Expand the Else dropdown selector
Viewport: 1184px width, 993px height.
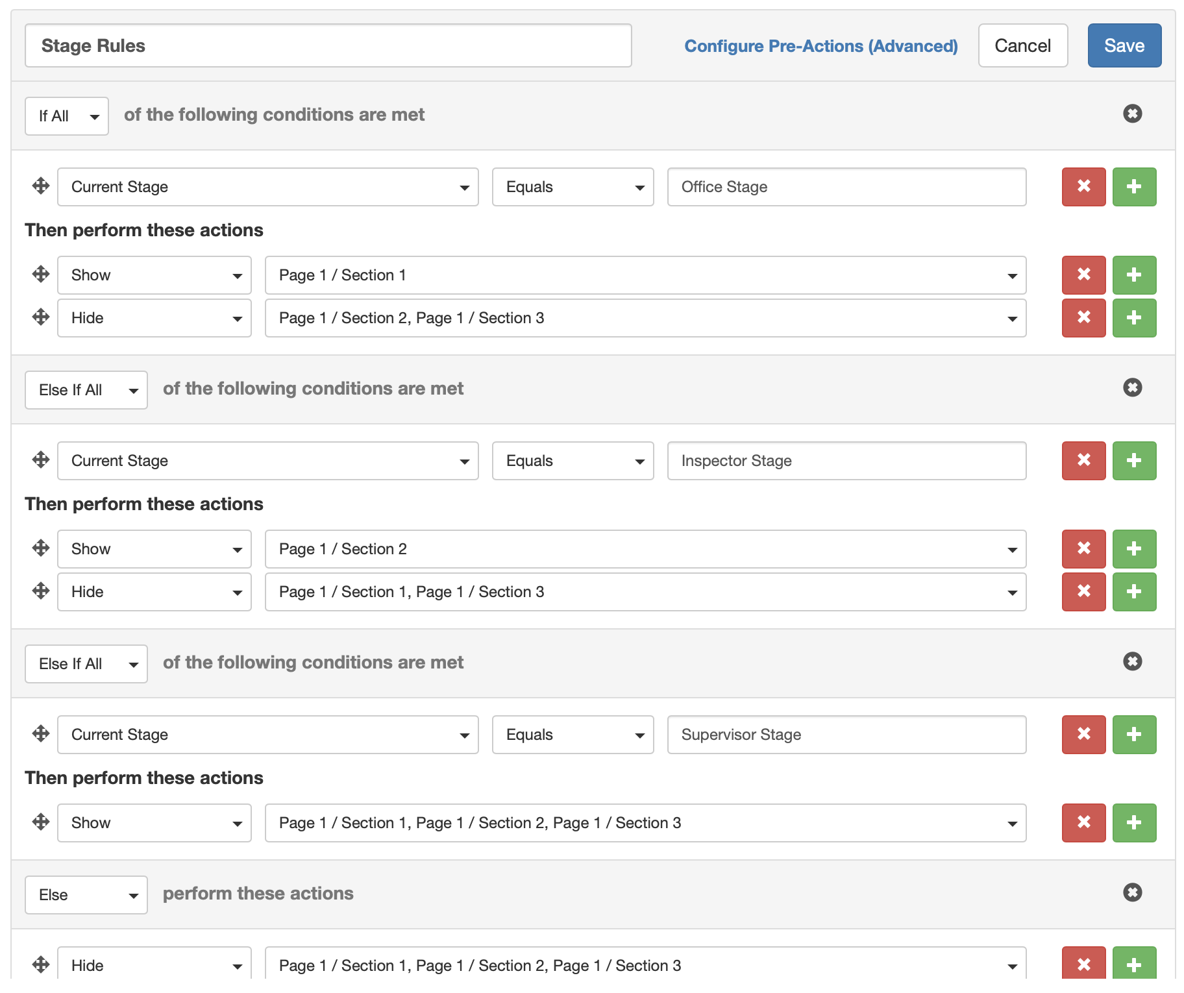(86, 895)
